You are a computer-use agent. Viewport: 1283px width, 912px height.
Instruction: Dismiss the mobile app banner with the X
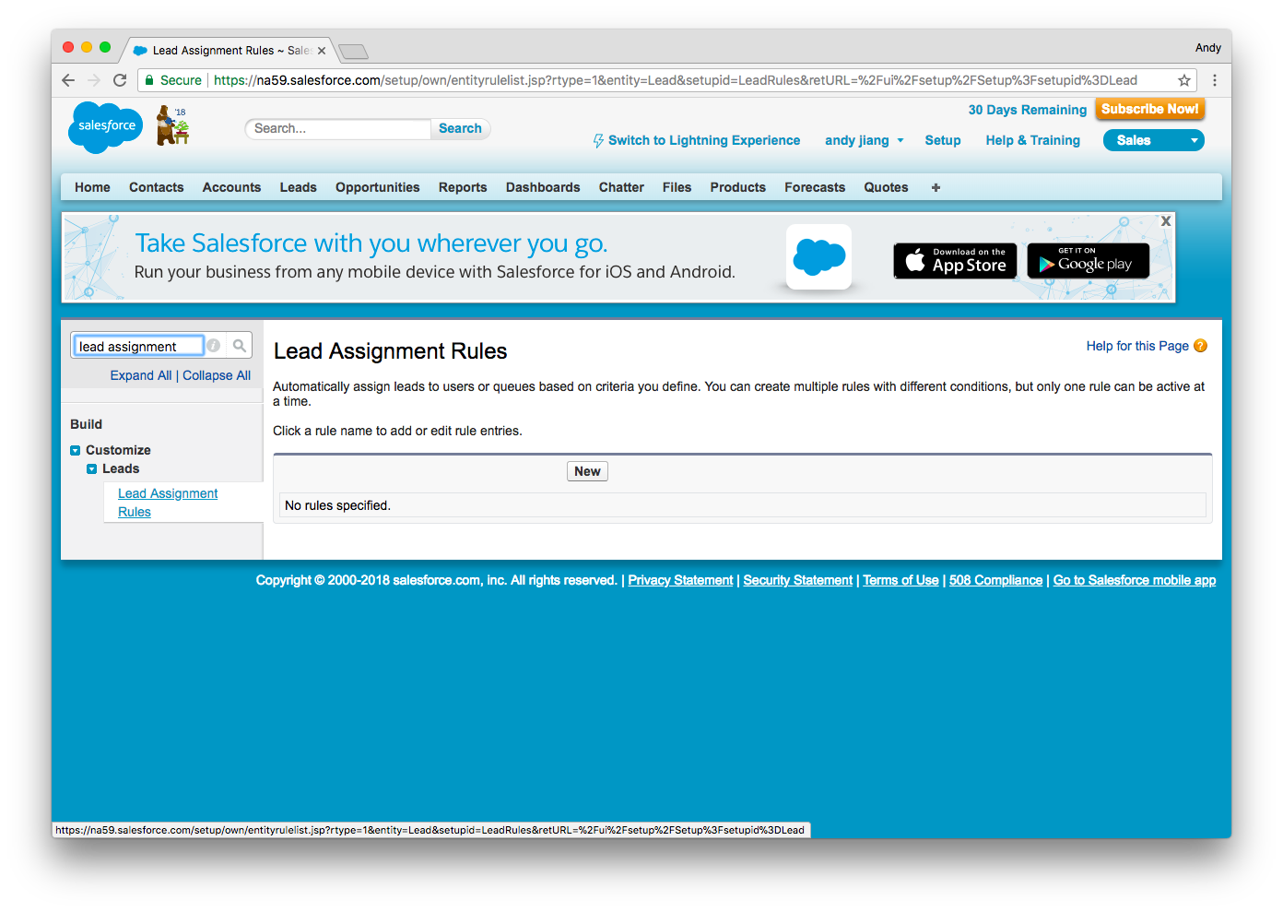coord(1165,220)
